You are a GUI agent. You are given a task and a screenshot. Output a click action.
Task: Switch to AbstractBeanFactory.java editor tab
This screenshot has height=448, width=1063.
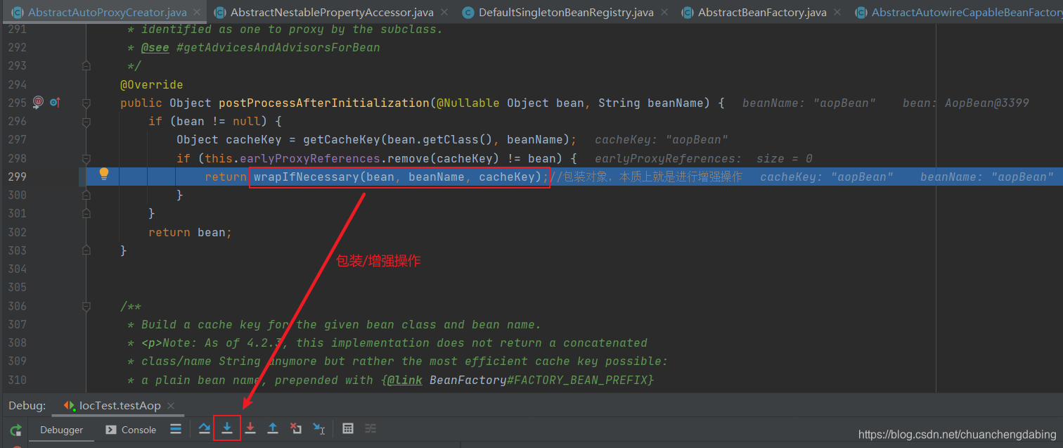tap(762, 13)
